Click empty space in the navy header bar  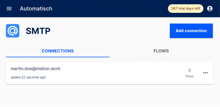pyautogui.click(x=109, y=9)
